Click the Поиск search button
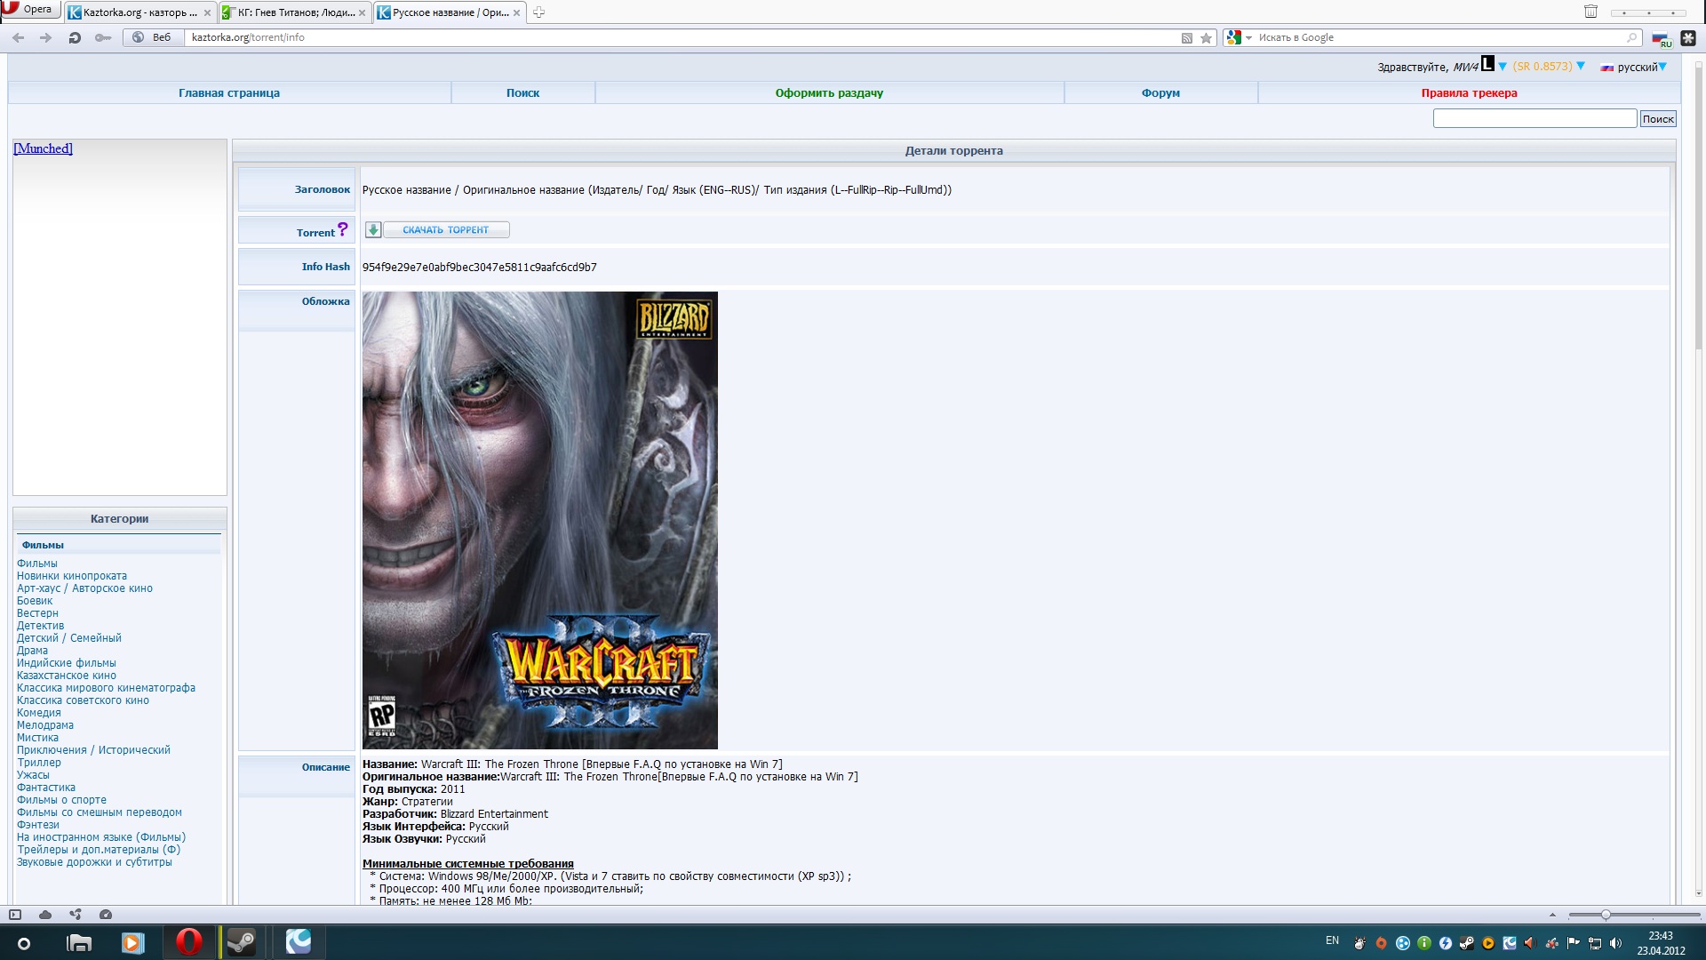Image resolution: width=1706 pixels, height=960 pixels. tap(1658, 119)
